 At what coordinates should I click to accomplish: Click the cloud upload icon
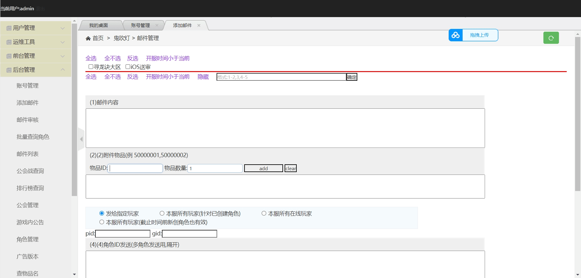455,35
